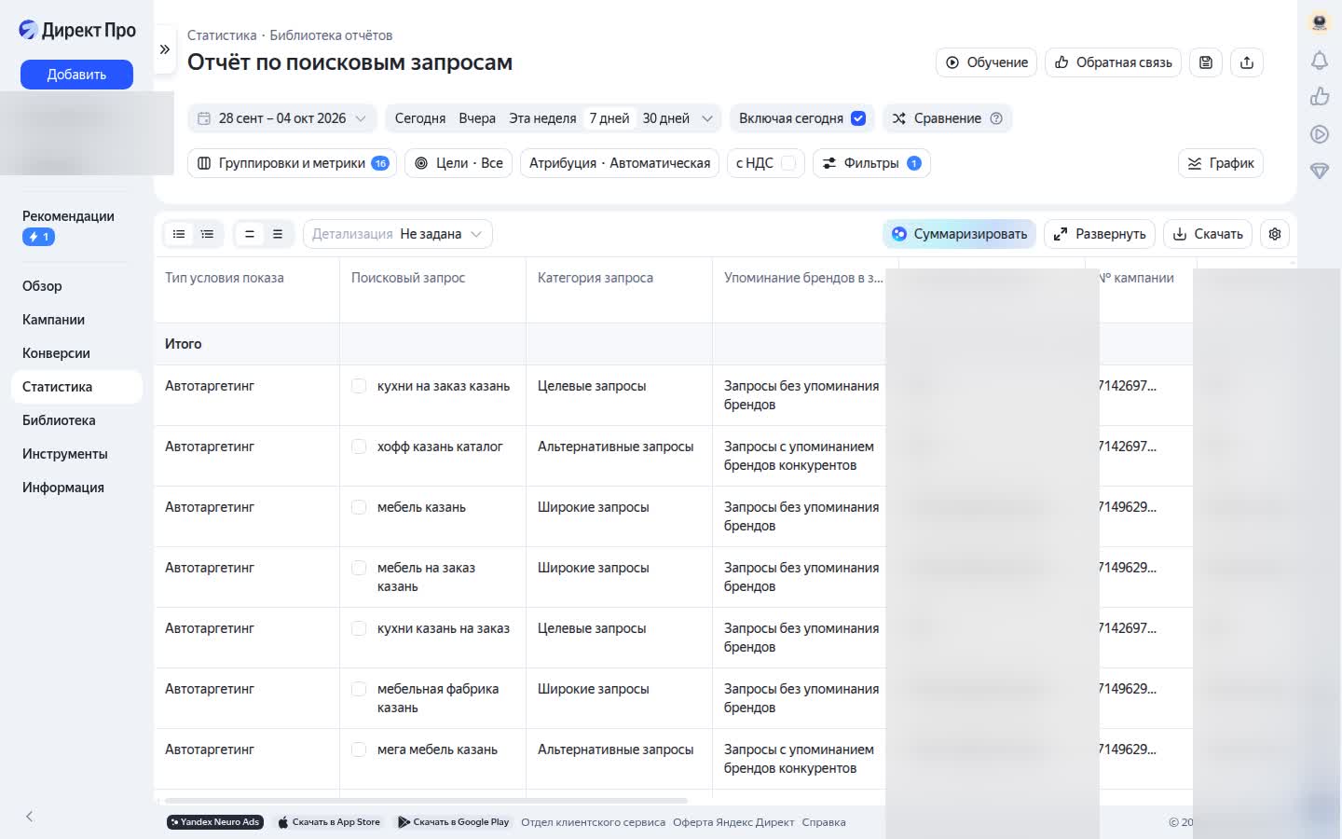Open 'Группировки и метрики' selector
The width and height of the screenshot is (1342, 839).
tap(293, 163)
